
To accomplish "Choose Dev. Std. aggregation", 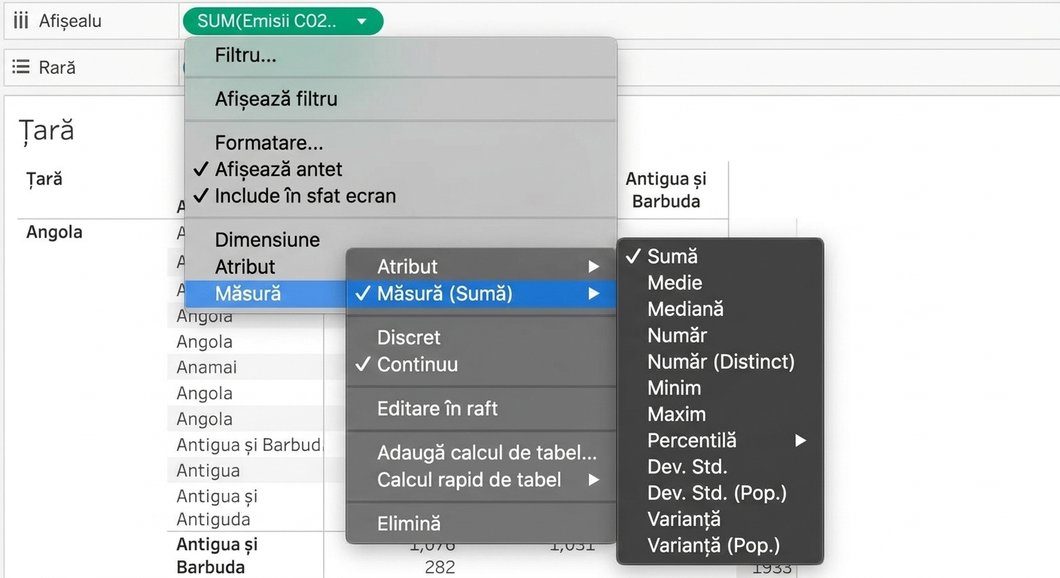I will (720, 467).
